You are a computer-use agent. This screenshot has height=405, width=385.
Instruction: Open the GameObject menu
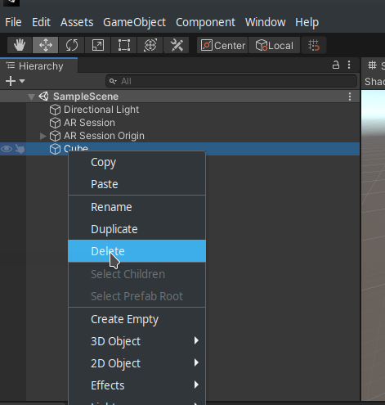click(x=134, y=22)
